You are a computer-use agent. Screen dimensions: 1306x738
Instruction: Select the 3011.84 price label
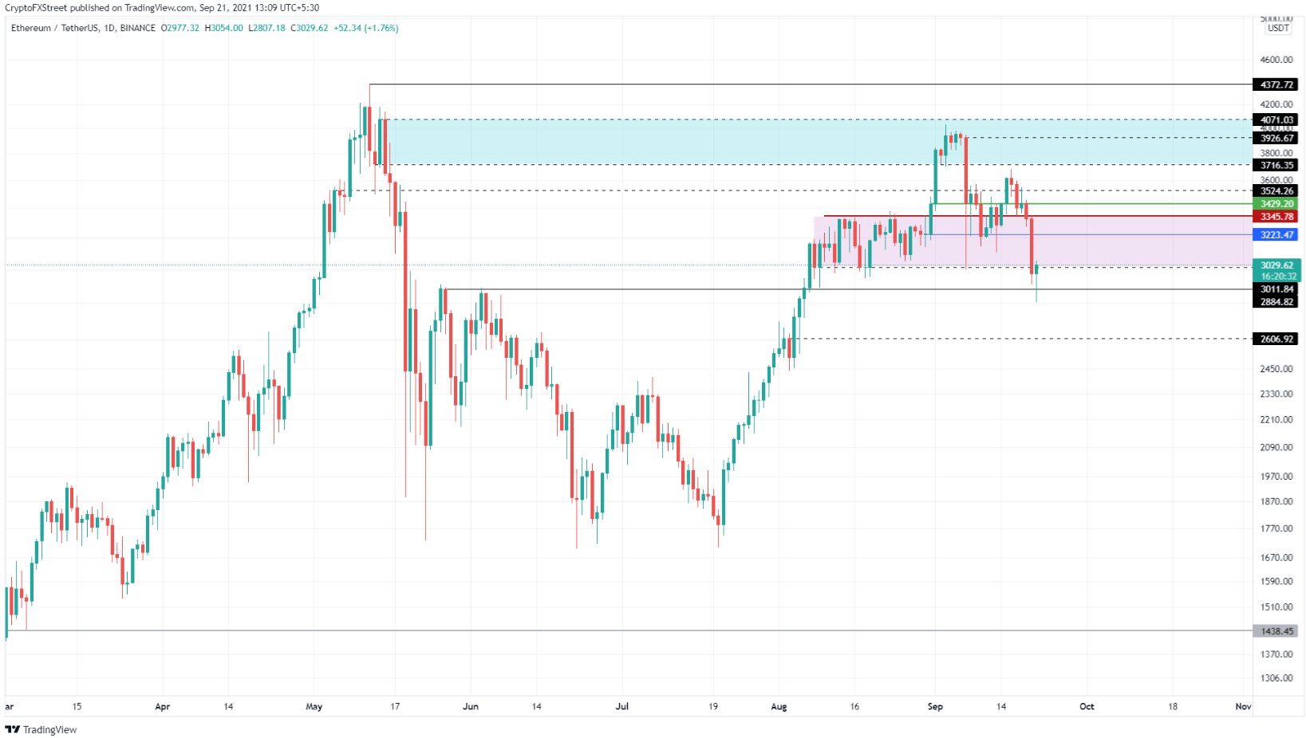click(x=1276, y=289)
